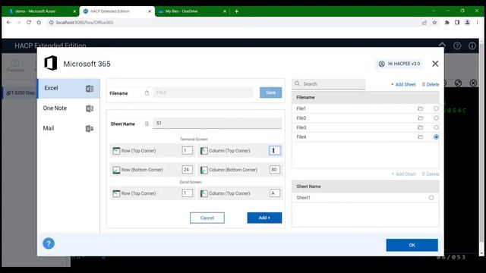Click the Cancel button
Screen dimensions: 486x273
click(207, 218)
